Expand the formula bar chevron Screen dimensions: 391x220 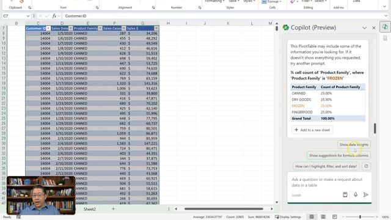point(386,16)
